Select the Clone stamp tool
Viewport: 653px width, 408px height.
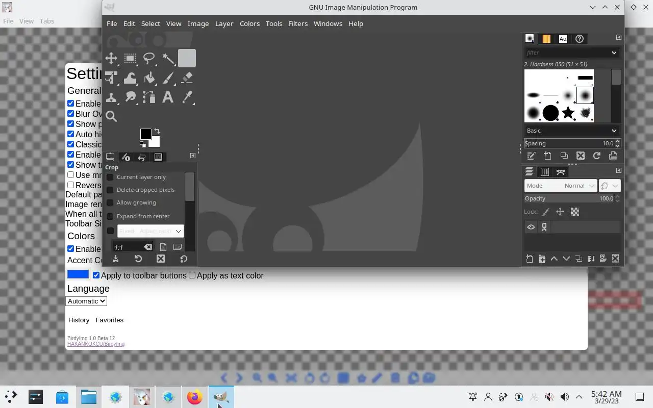click(x=111, y=97)
